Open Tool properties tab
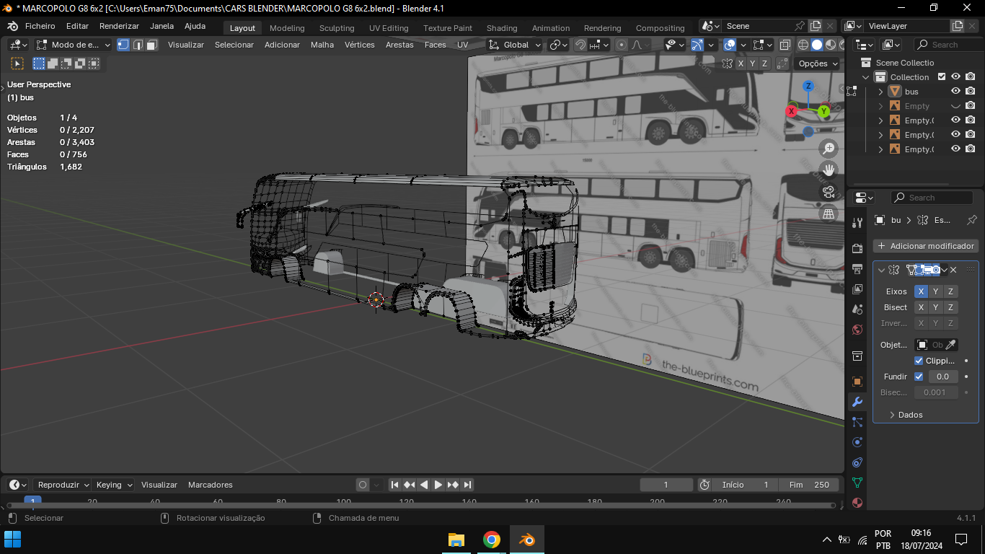985x554 pixels. (x=857, y=223)
